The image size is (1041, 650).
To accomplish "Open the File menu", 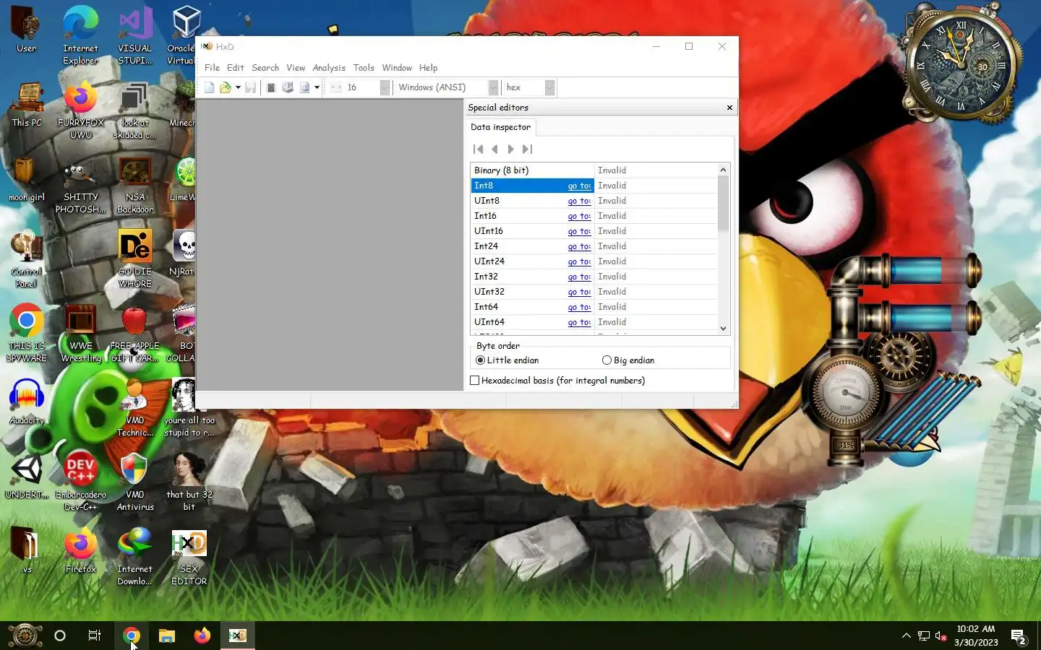I will tap(212, 68).
